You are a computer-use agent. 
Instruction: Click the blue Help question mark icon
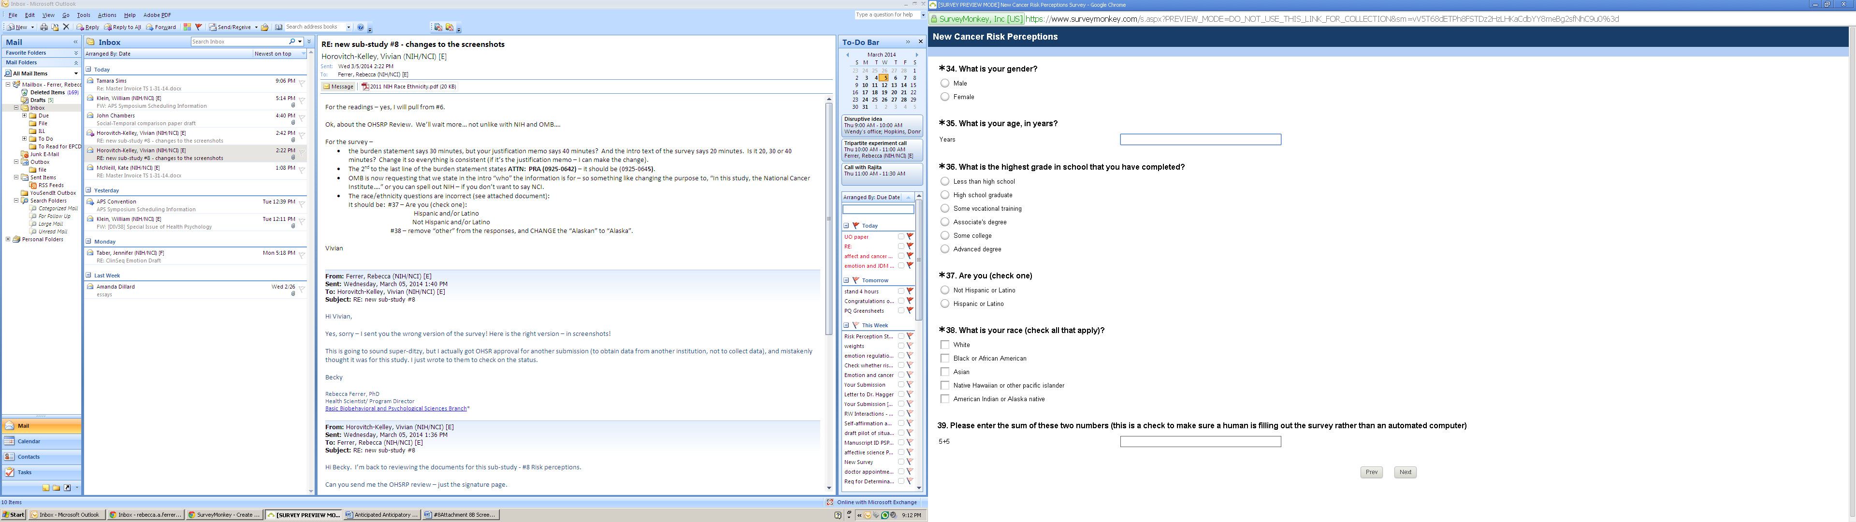point(360,28)
